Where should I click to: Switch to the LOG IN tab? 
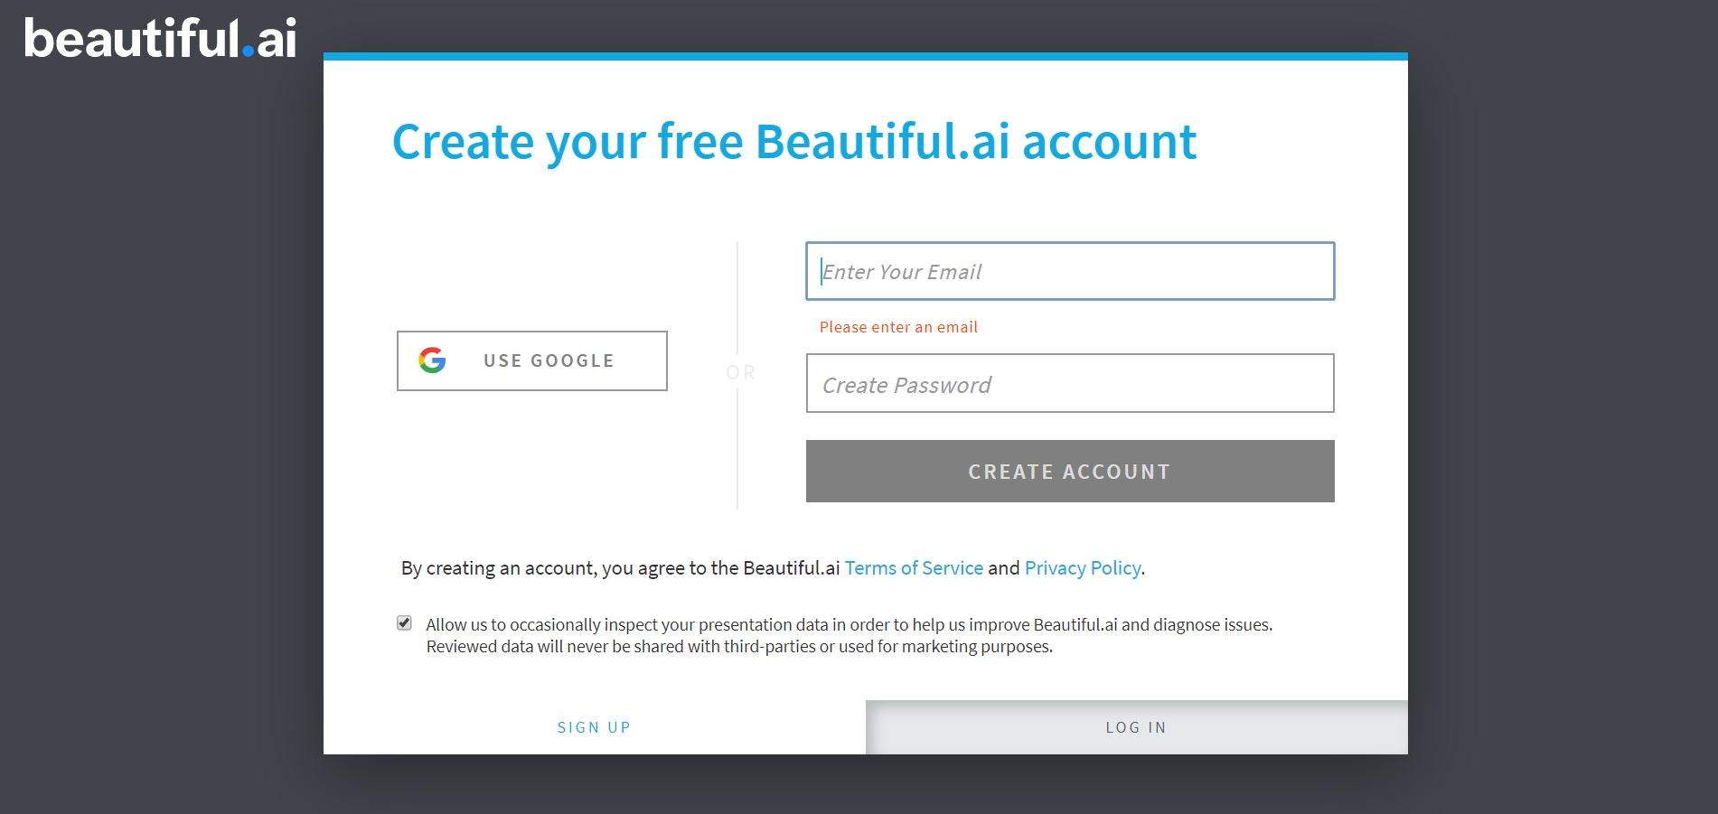pyautogui.click(x=1136, y=727)
